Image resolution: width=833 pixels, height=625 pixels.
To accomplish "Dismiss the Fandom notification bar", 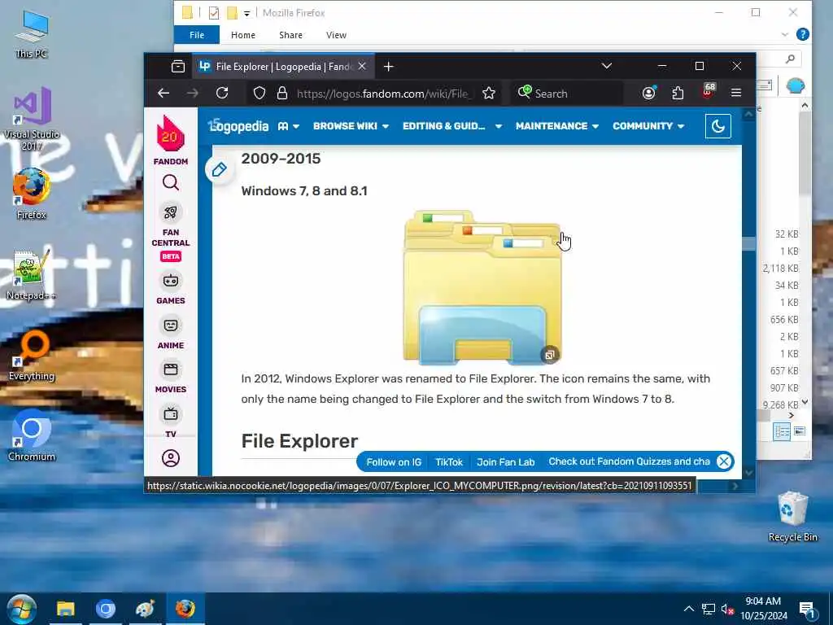I will [723, 461].
